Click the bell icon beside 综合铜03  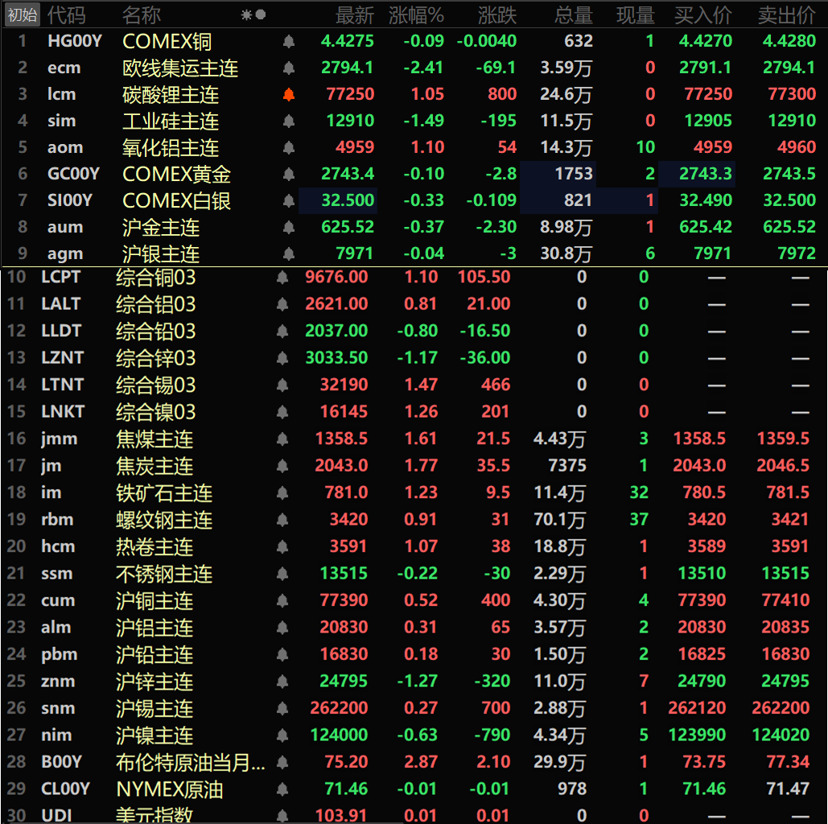282,278
